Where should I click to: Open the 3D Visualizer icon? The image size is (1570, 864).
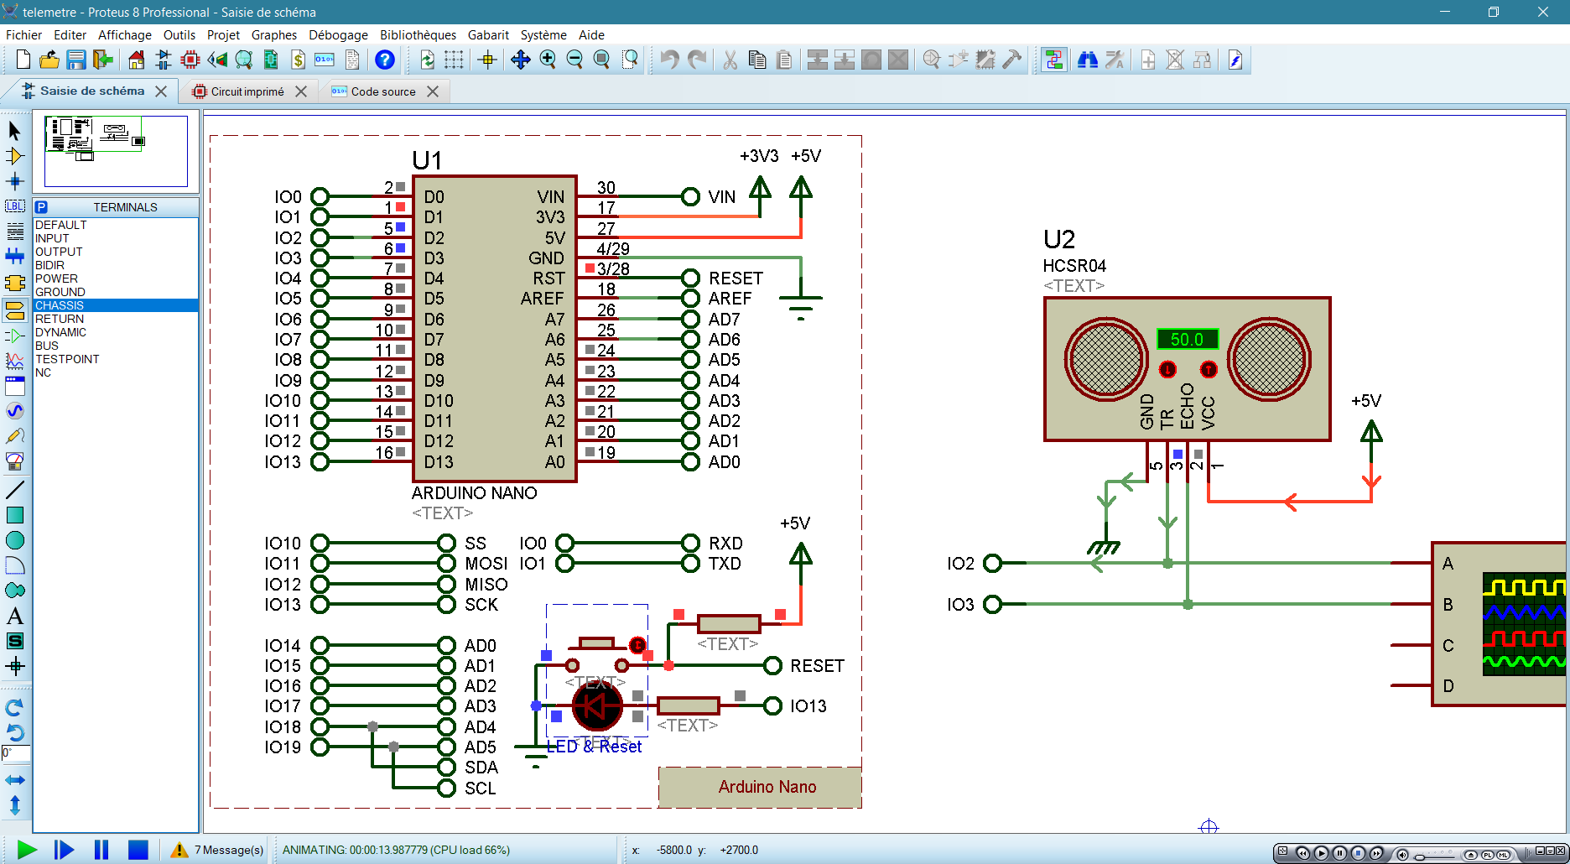click(217, 60)
